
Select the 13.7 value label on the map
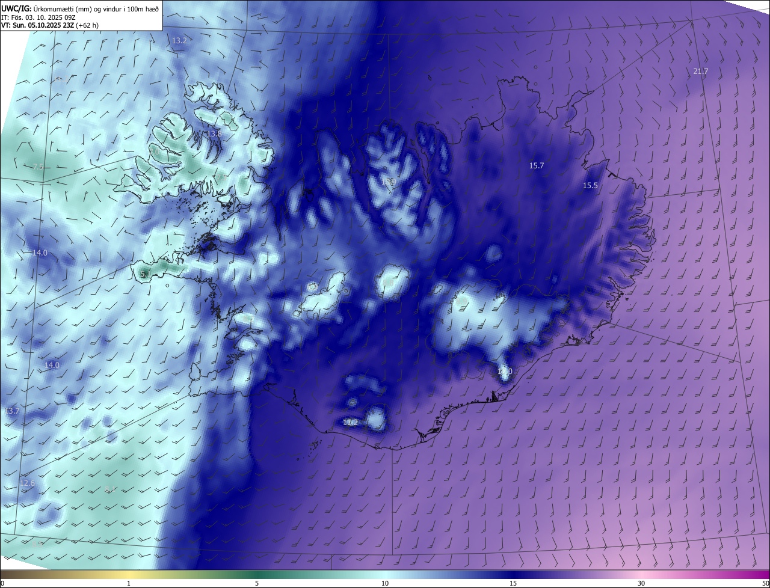[11, 411]
